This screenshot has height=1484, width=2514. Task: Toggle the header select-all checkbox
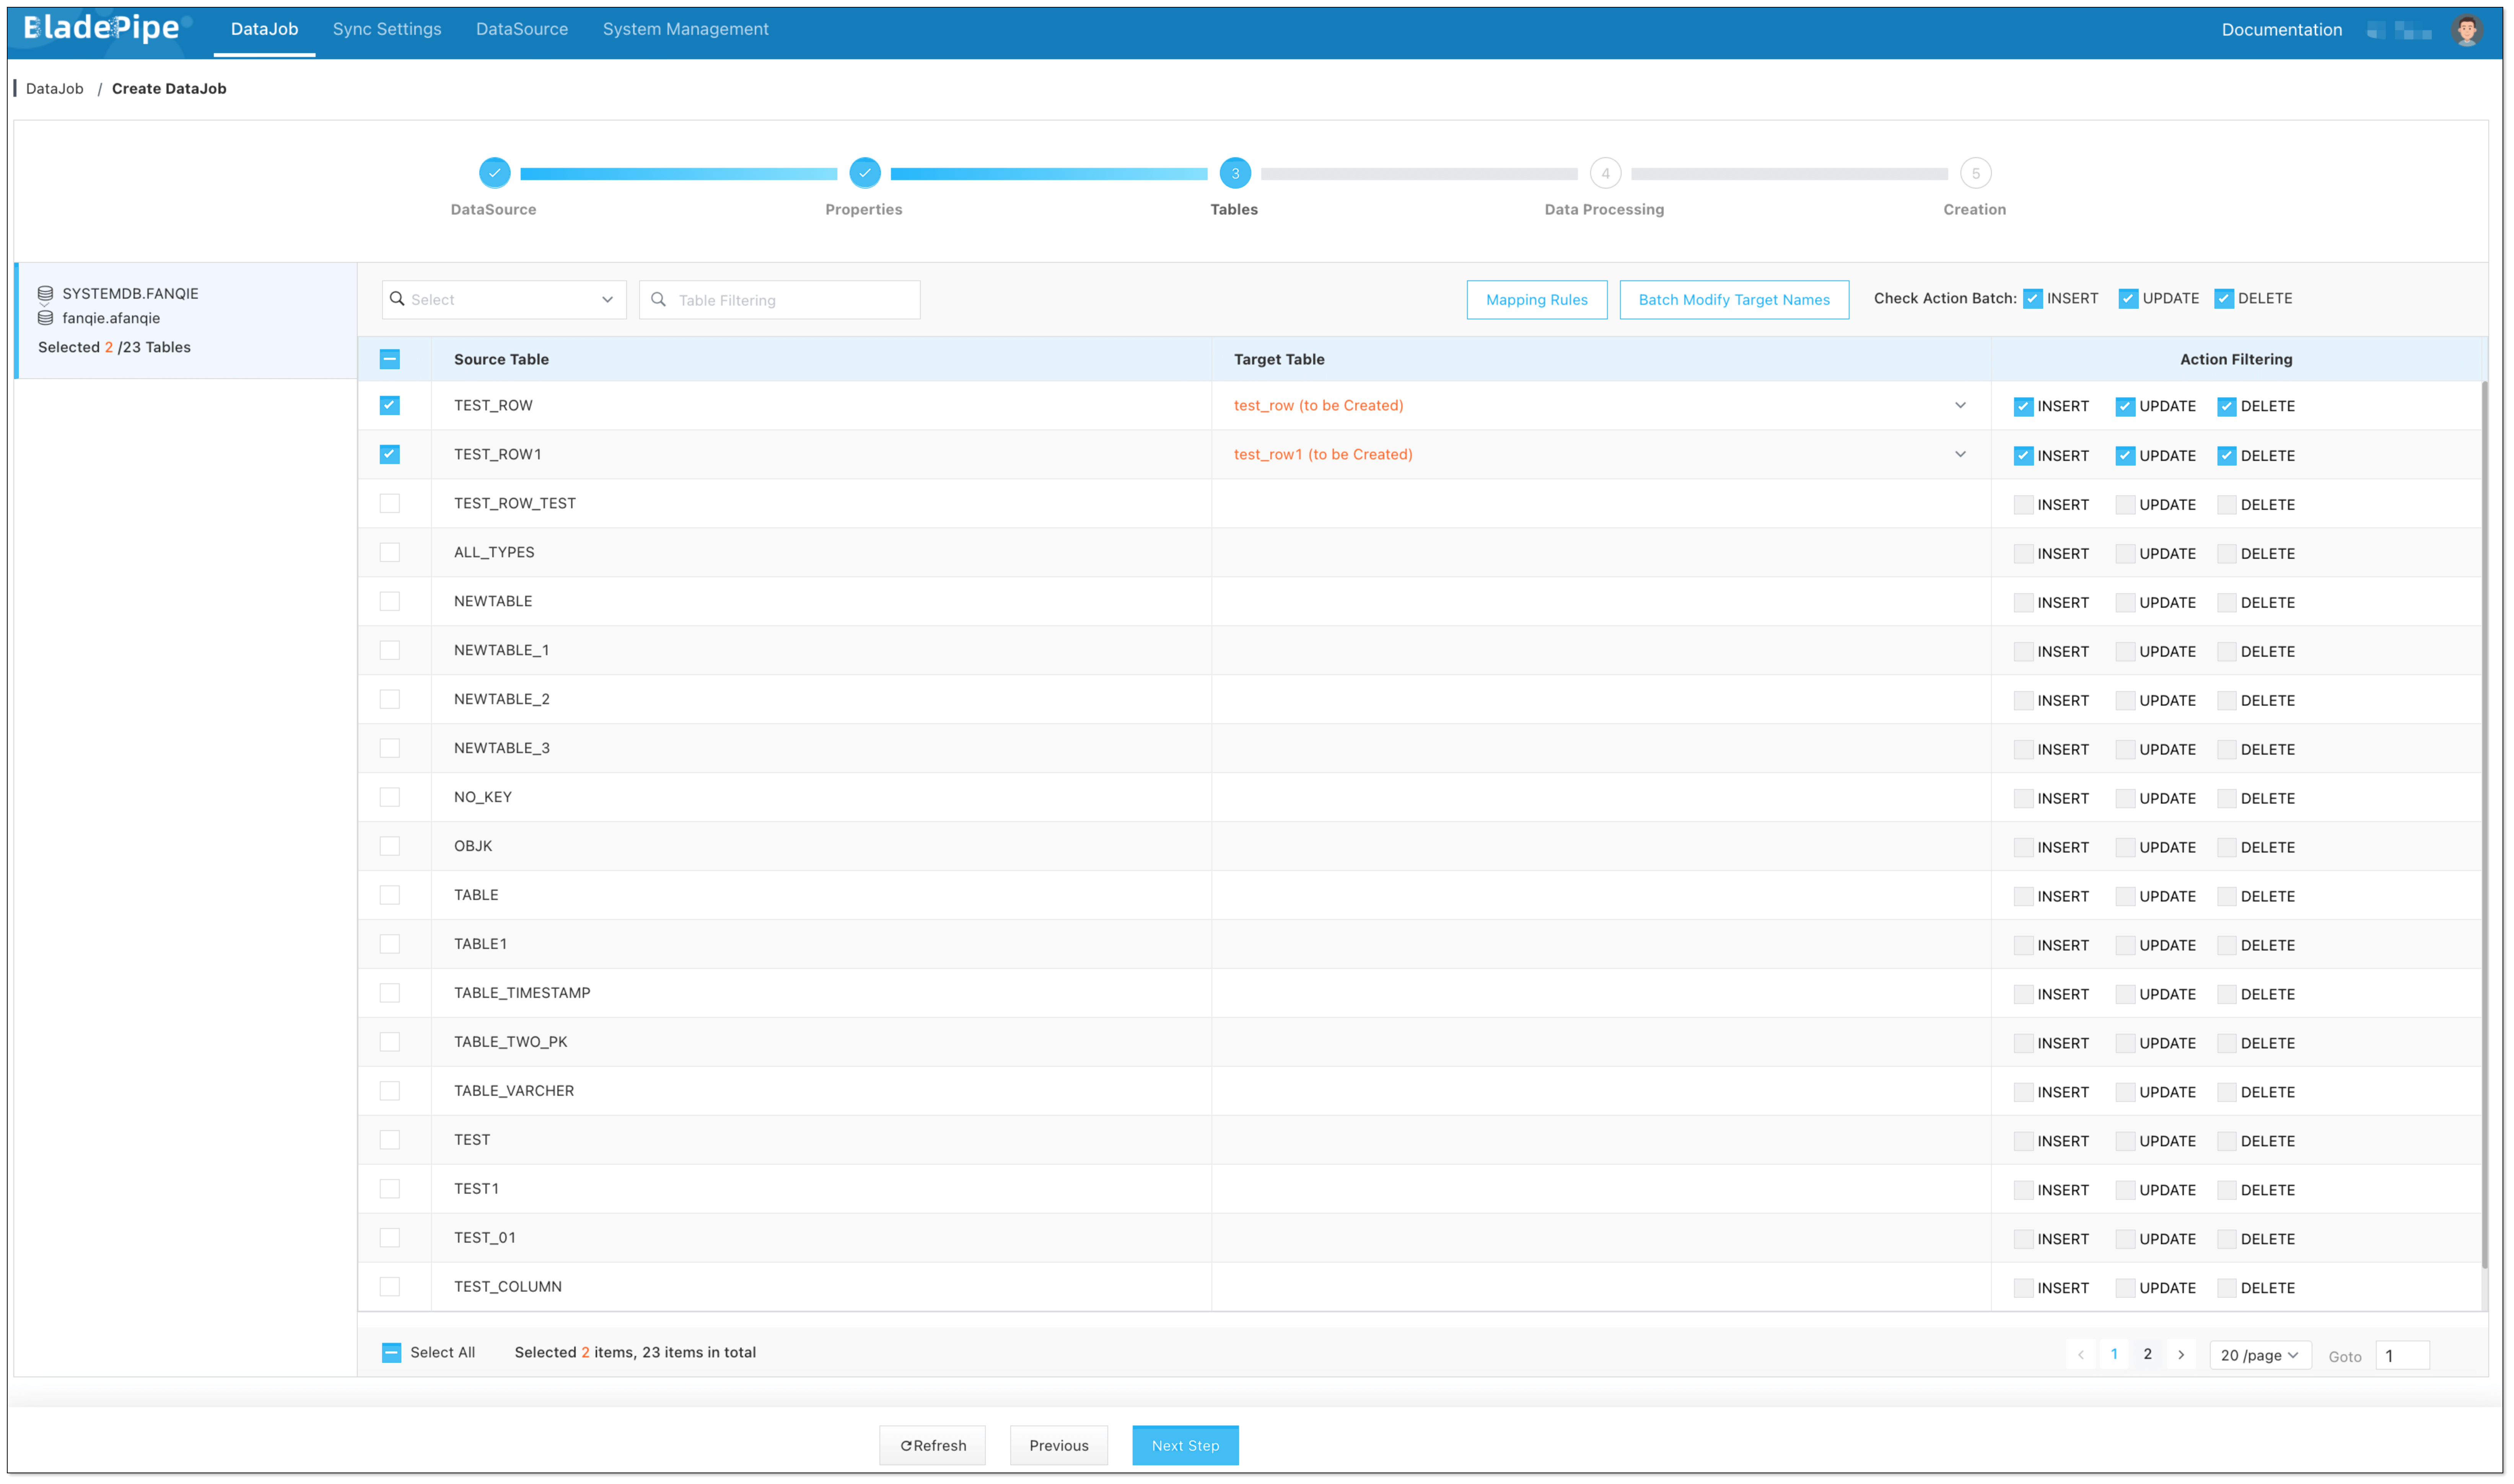[x=390, y=359]
